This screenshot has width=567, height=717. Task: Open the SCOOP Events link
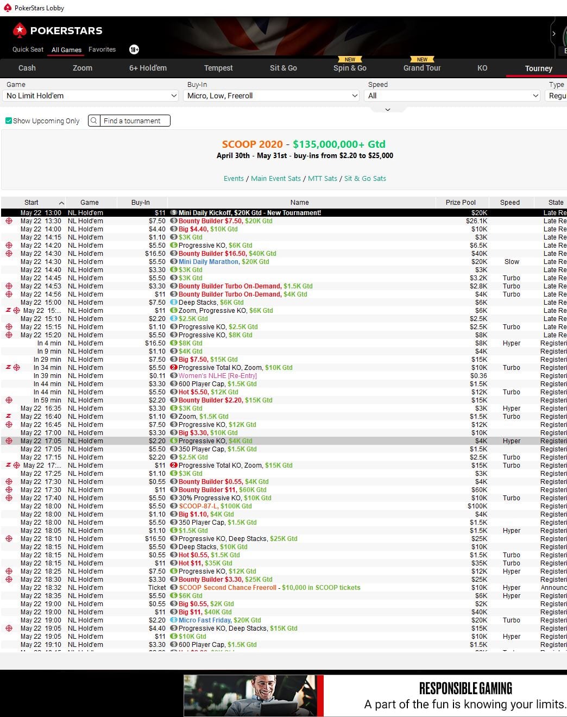pos(234,178)
